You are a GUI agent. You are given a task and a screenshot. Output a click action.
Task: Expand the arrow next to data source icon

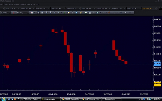tap(16, 13)
